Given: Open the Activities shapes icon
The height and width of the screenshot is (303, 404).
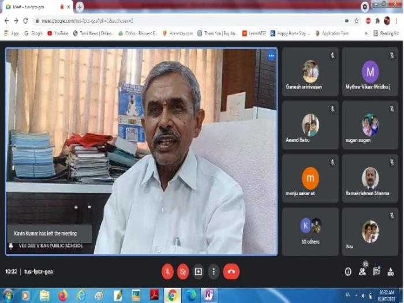Looking at the screenshot, I should tap(391, 272).
